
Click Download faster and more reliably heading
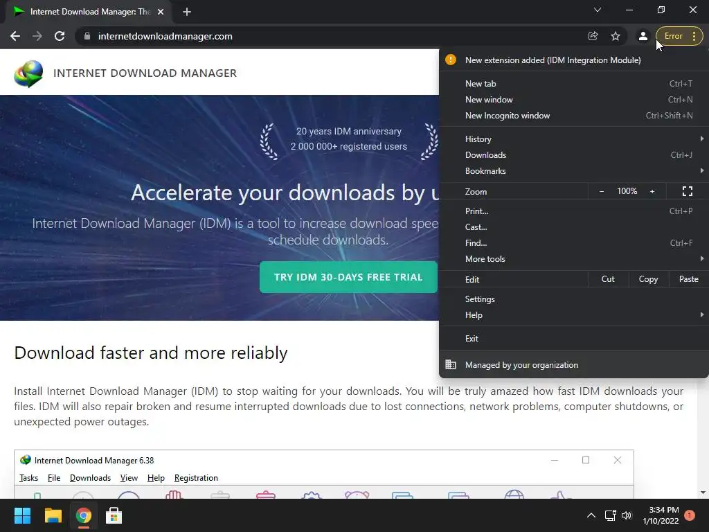pos(151,353)
